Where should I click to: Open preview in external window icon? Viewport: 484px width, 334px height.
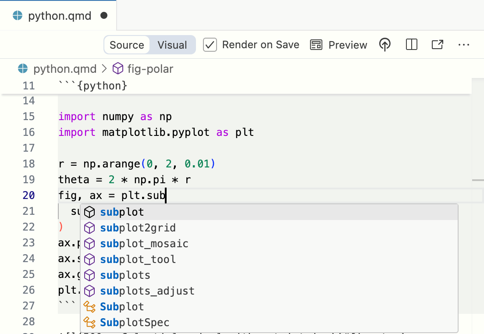point(437,44)
